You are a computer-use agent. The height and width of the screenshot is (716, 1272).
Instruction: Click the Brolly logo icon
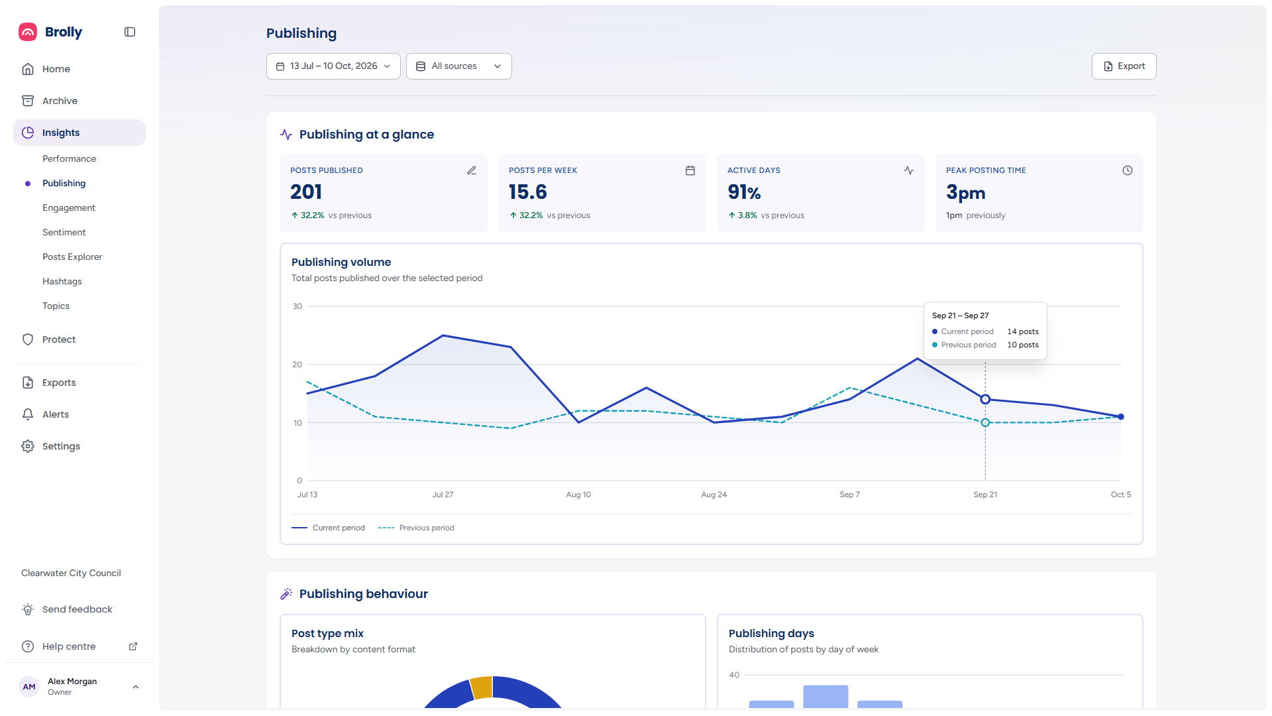pyautogui.click(x=28, y=32)
